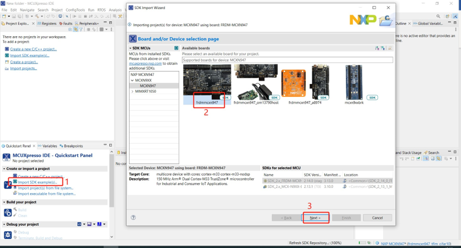
Task: Open View Menu dots in Project Explorer
Action: (111, 29)
